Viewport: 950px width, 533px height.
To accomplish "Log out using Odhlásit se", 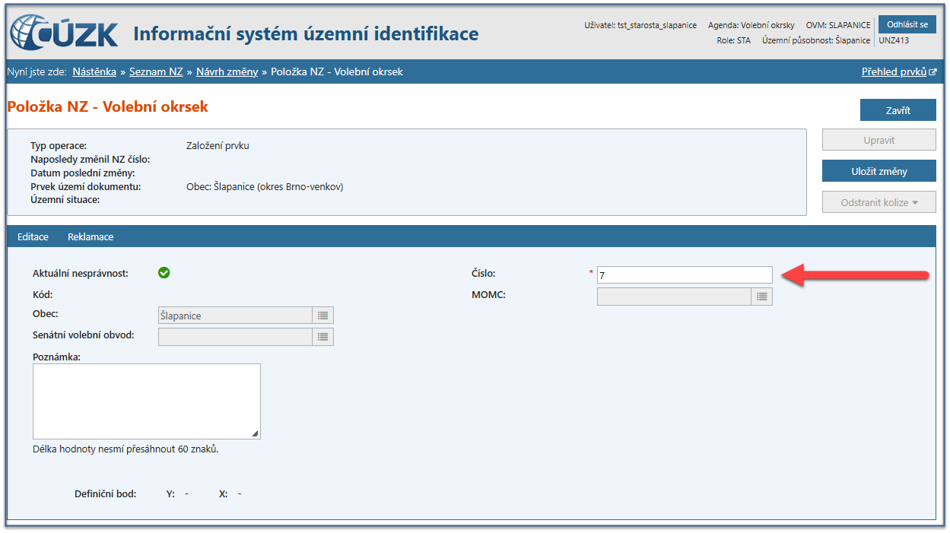I will 907,24.
